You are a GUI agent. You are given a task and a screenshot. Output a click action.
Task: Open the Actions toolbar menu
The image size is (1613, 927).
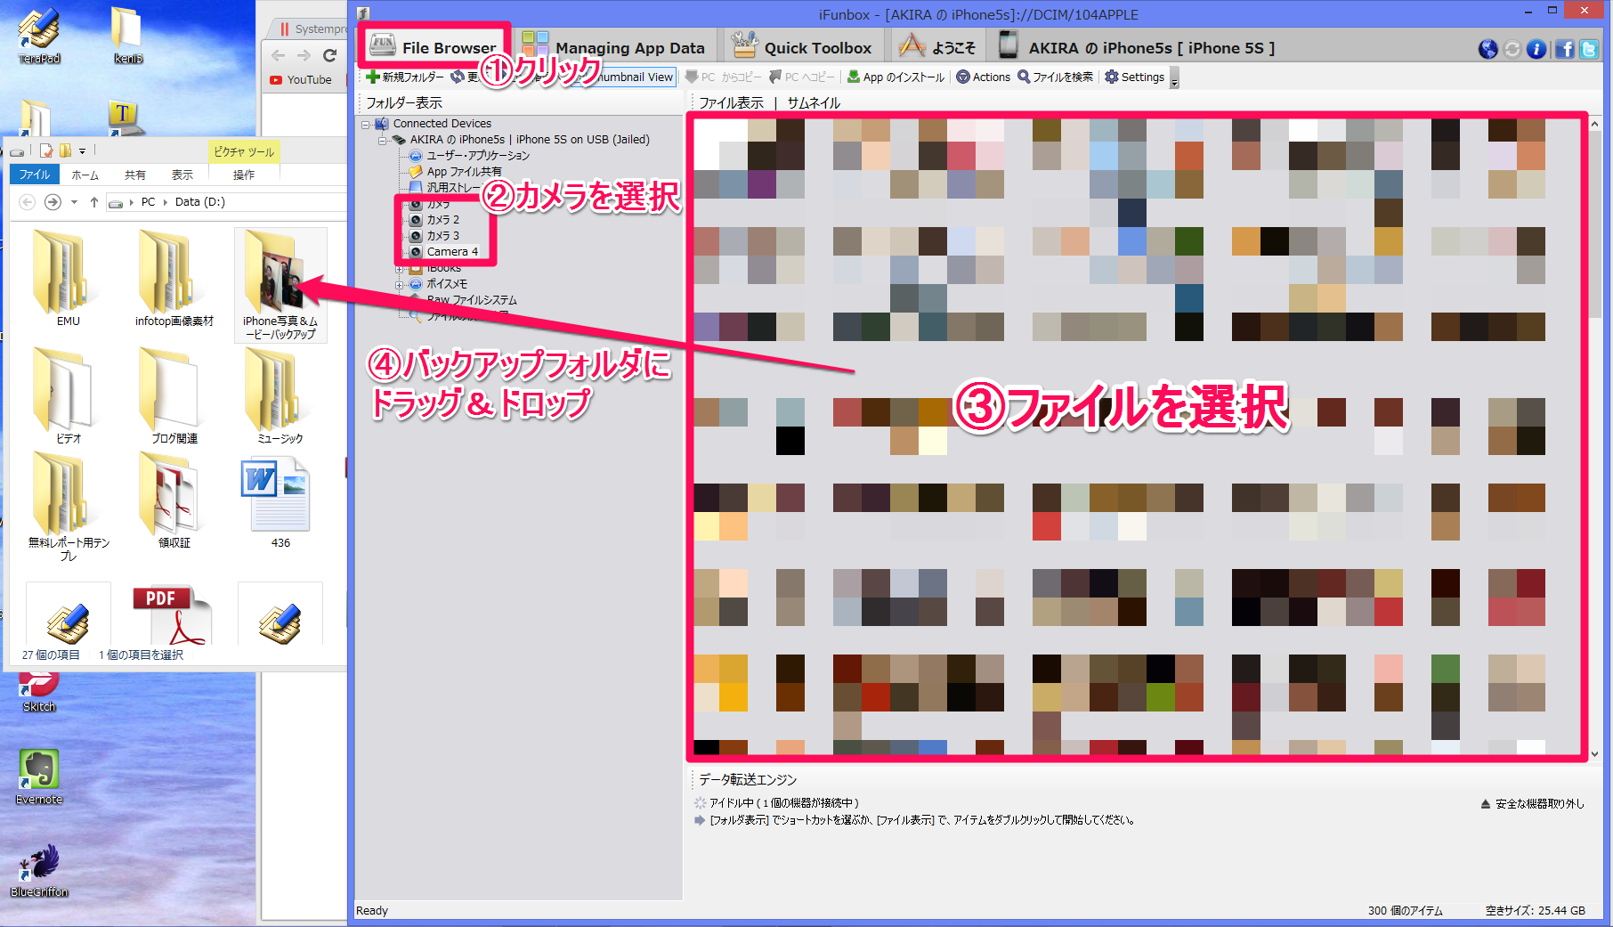[983, 77]
